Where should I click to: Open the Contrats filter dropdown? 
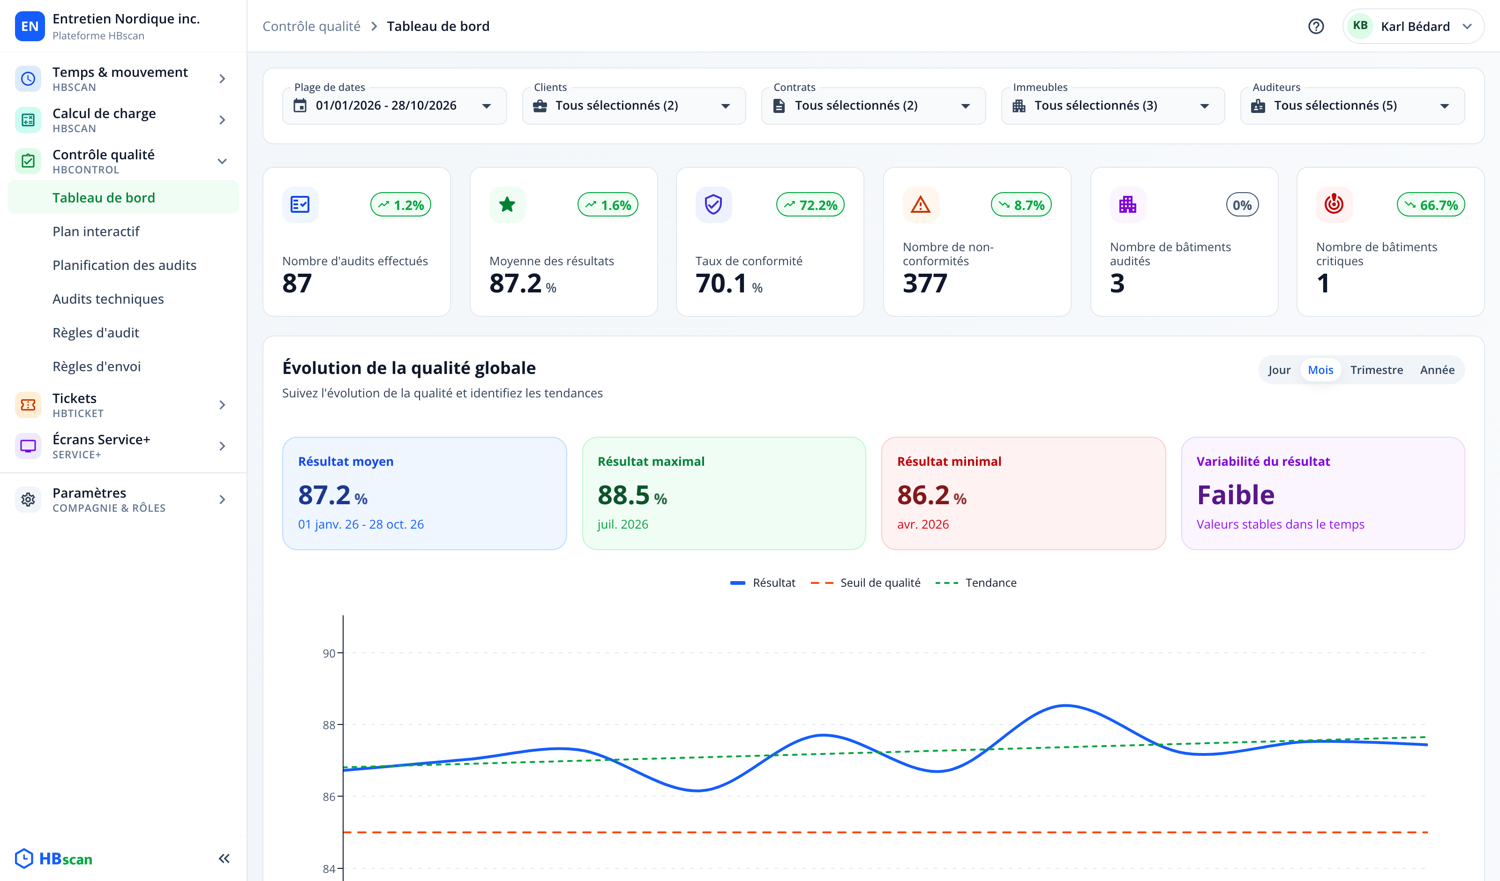873,106
